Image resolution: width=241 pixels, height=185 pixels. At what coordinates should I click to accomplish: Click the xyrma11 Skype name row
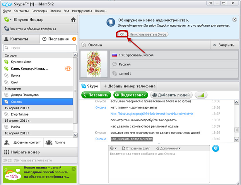tap(174, 73)
